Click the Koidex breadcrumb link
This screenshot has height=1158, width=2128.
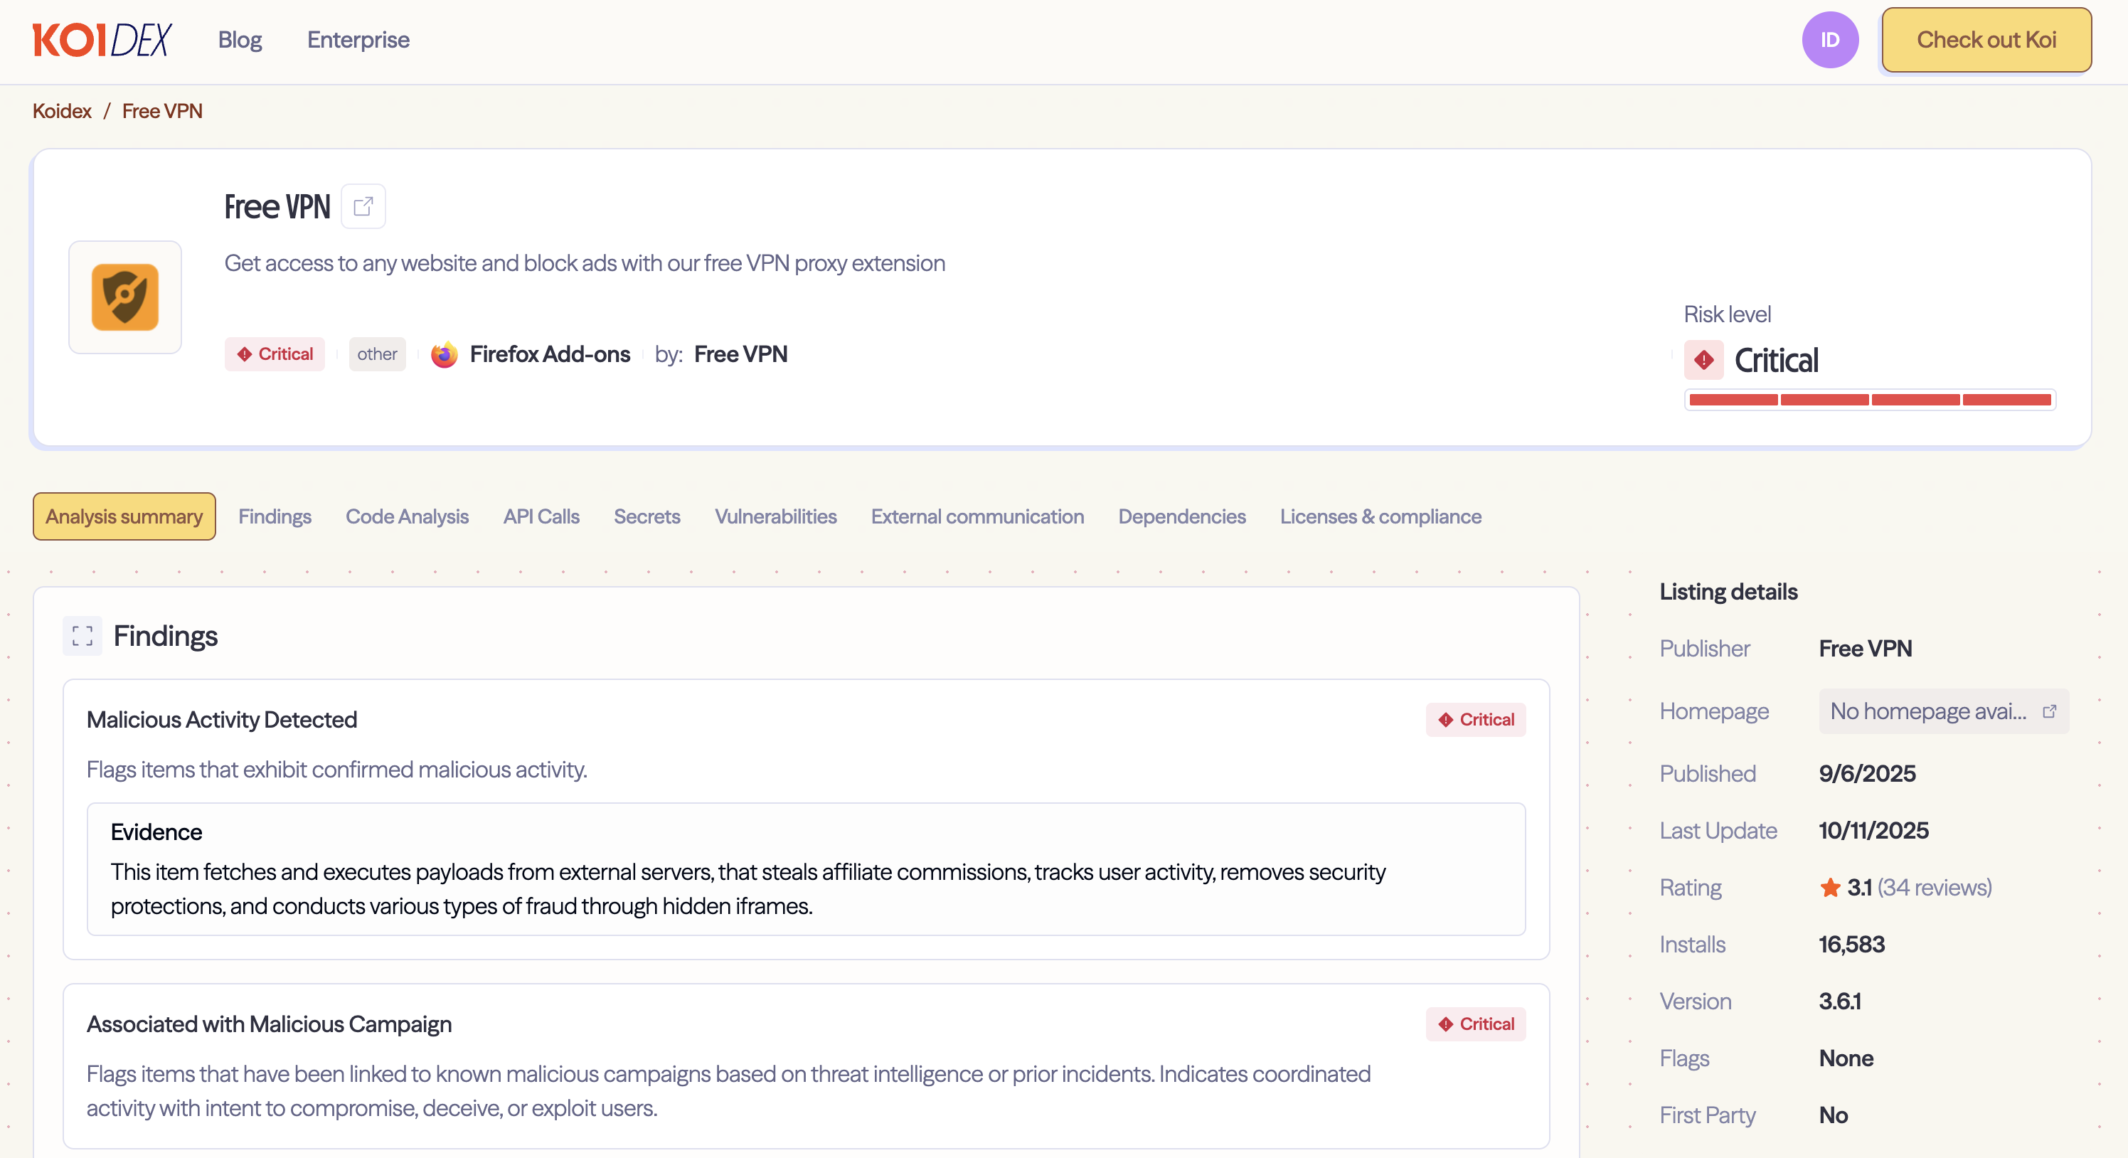click(61, 110)
